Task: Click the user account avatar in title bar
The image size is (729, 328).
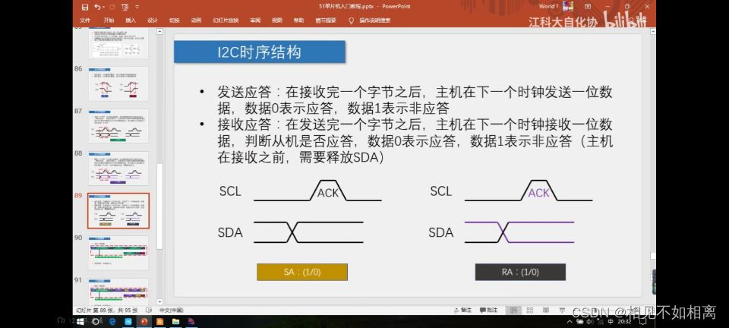Action: [x=567, y=7]
